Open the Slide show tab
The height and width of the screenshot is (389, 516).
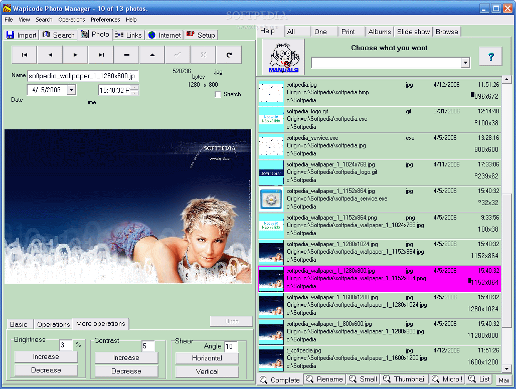pos(413,32)
